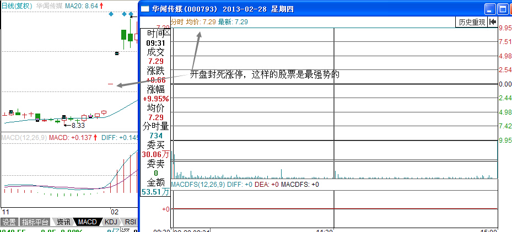
Task: Click the 开盘封死涨停 annotation text
Action: click(265, 74)
